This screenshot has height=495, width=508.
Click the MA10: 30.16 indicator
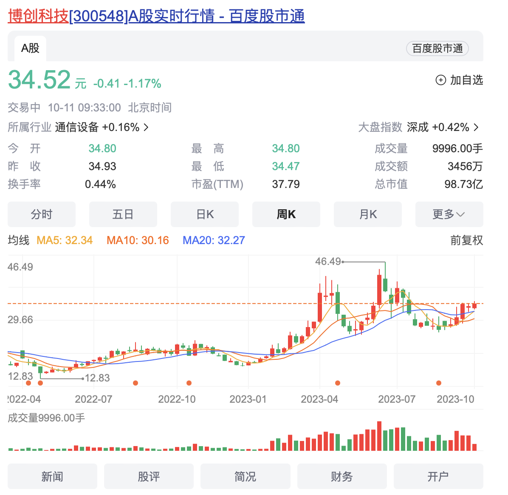138,240
